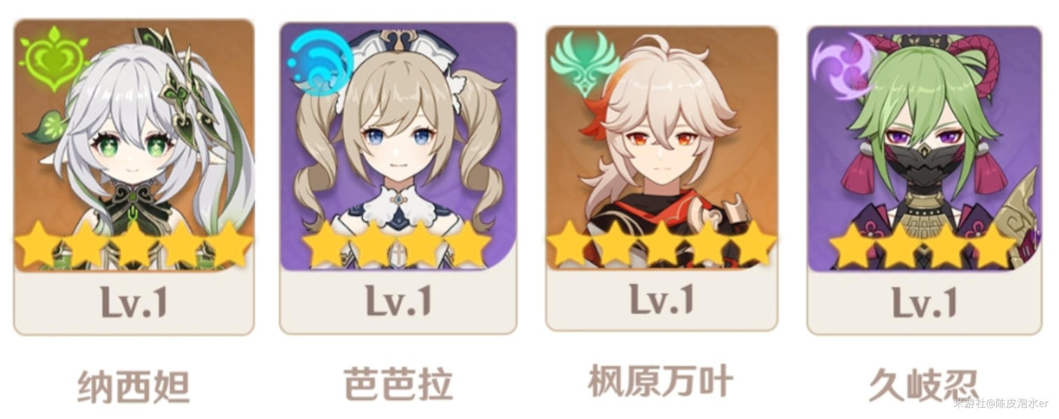Select the 纳西妲 character portrait
The height and width of the screenshot is (419, 1059).
pos(134,146)
